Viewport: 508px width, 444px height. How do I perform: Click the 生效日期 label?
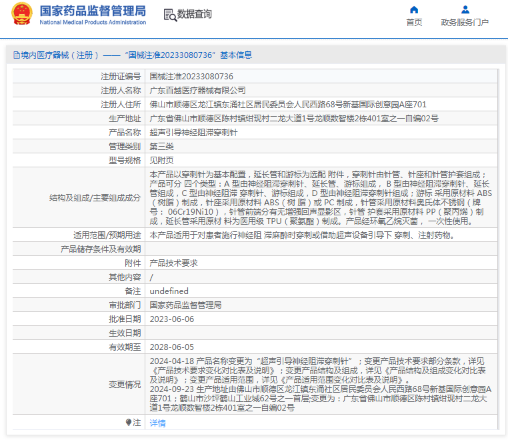tap(125, 333)
